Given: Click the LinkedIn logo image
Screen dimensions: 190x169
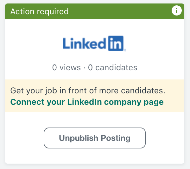Looking at the screenshot, I should pyautogui.click(x=94, y=43).
